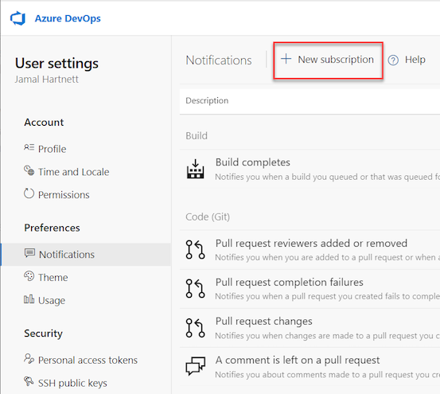Screen dimensions: 440x394
Task: Click the Security section heading
Action: point(43,334)
